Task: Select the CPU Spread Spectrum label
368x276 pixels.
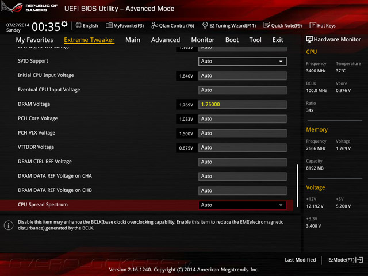Action: [43, 205]
